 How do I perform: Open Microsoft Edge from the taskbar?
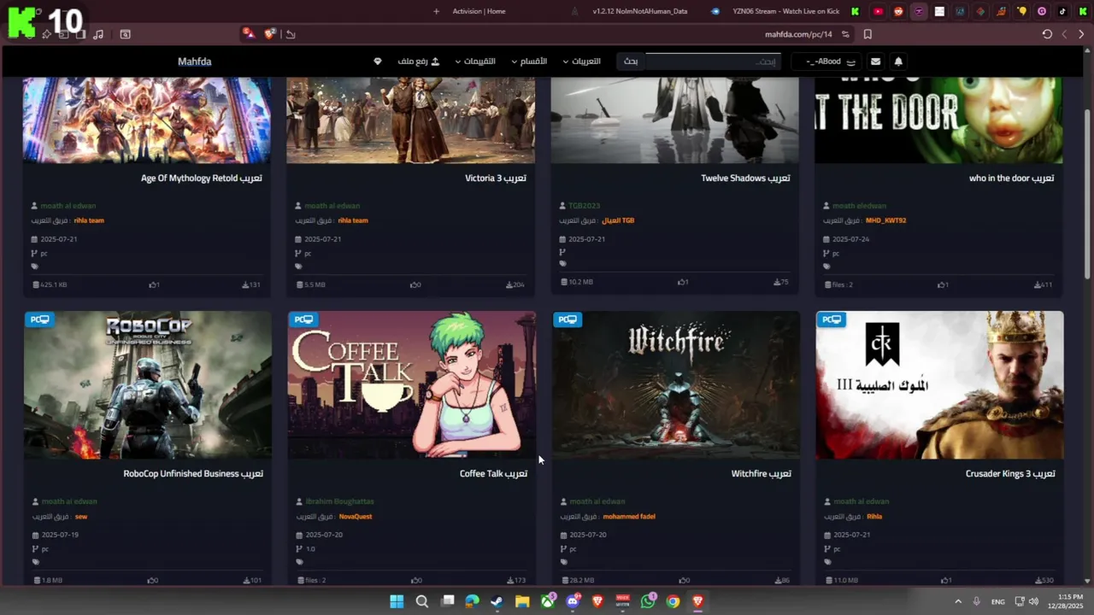click(472, 601)
